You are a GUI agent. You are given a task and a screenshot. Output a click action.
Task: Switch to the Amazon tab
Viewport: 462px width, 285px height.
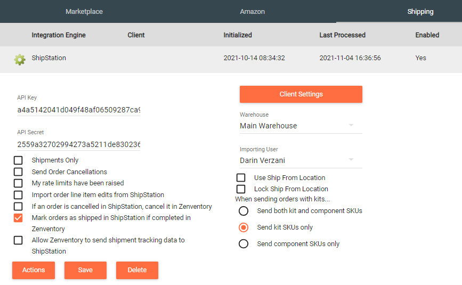click(252, 12)
